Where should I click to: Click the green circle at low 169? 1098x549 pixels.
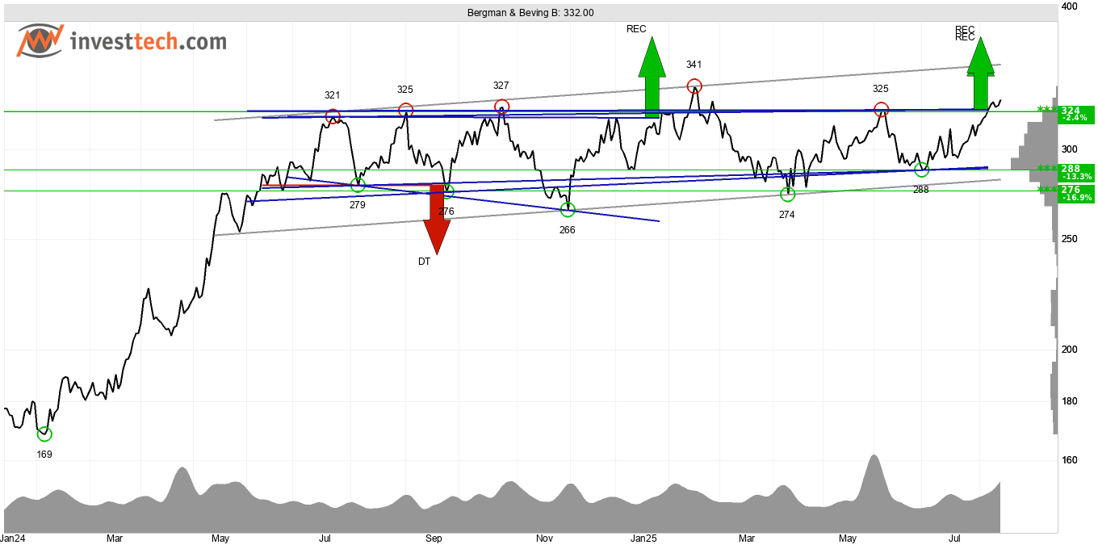point(44,434)
